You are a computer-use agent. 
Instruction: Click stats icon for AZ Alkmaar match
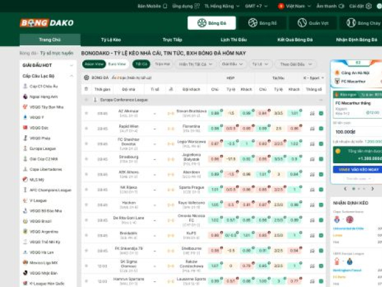click(x=312, y=113)
